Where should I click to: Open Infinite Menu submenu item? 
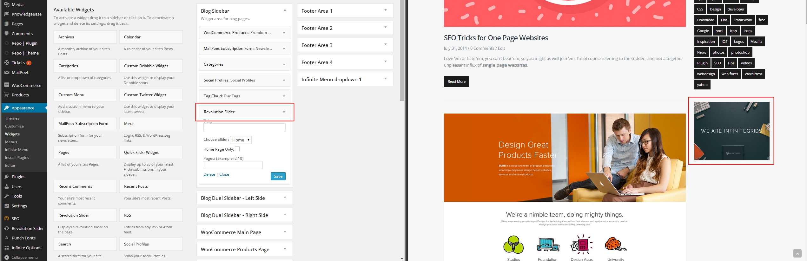[x=17, y=149]
